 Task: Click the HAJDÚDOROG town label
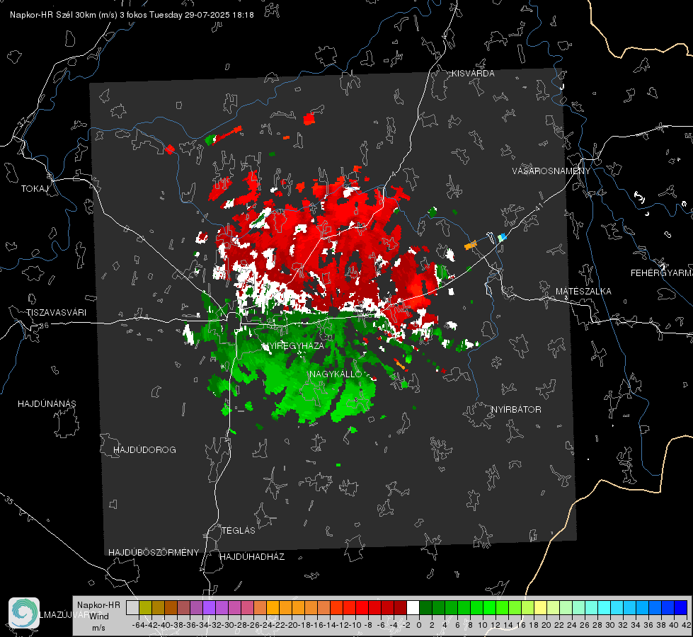144,449
